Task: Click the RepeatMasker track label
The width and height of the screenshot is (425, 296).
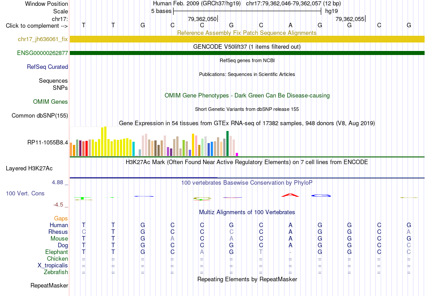Action: [x=49, y=285]
